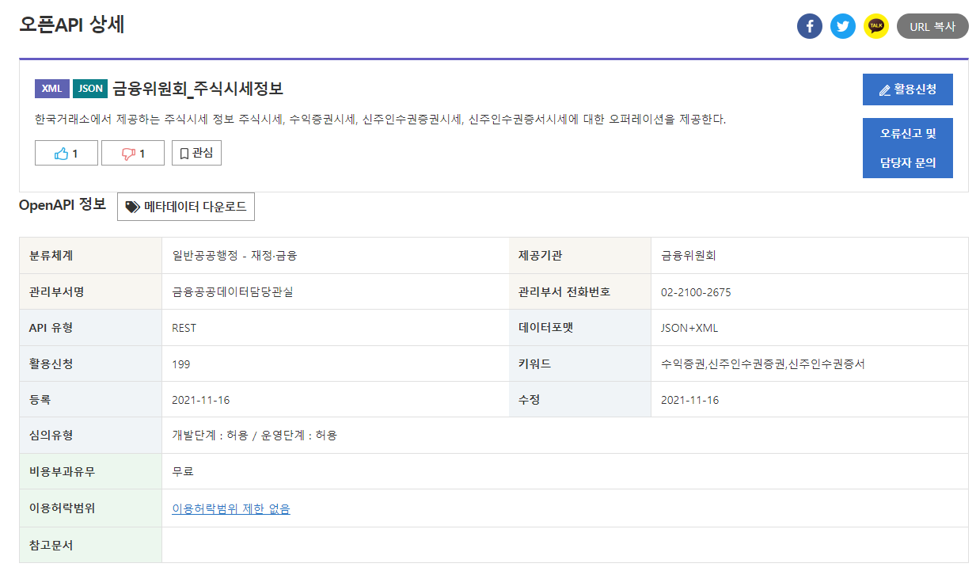The height and width of the screenshot is (571, 976).
Task: Click the 메타데이터 다운로드 button
Action: (x=186, y=207)
